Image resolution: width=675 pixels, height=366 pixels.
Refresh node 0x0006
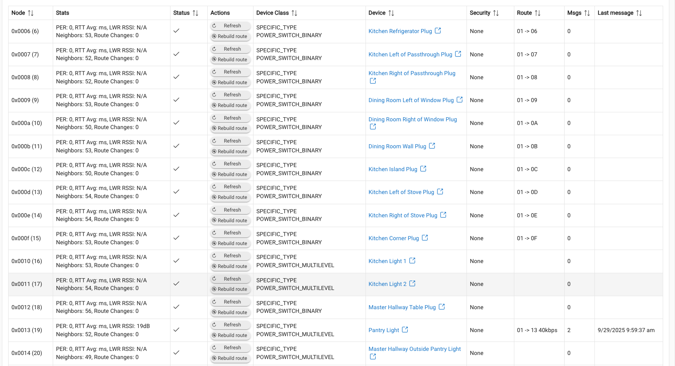[229, 26]
